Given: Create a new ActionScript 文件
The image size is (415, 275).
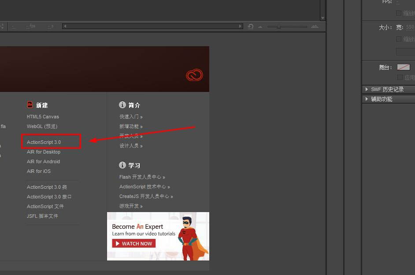Looking at the screenshot, I should click(45, 206).
